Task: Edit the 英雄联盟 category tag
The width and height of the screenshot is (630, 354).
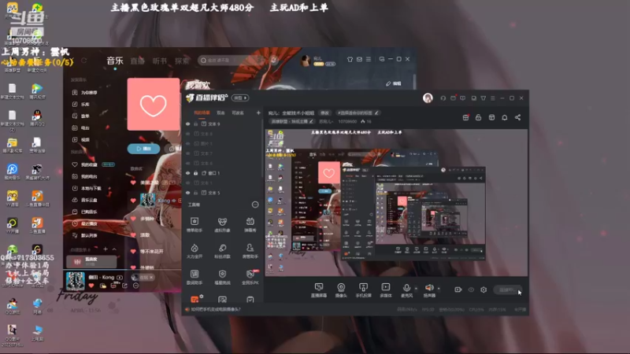Action: click(x=291, y=121)
